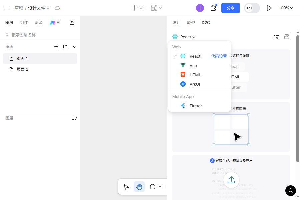Image resolution: width=300 pixels, height=200 pixels.
Task: Click the plus insert tool icon
Action: 134,8
